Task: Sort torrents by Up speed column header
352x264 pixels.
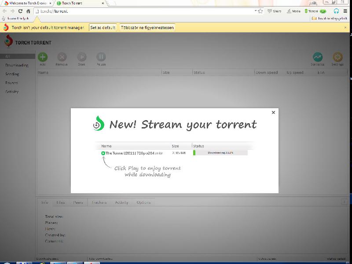Action: pos(295,73)
